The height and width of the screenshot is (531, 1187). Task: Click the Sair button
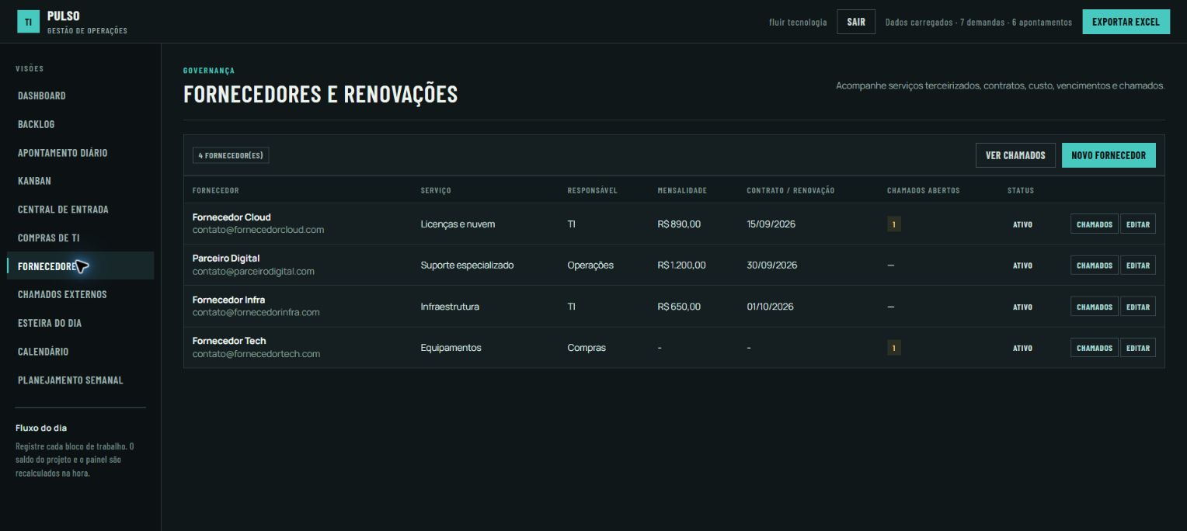coord(856,22)
